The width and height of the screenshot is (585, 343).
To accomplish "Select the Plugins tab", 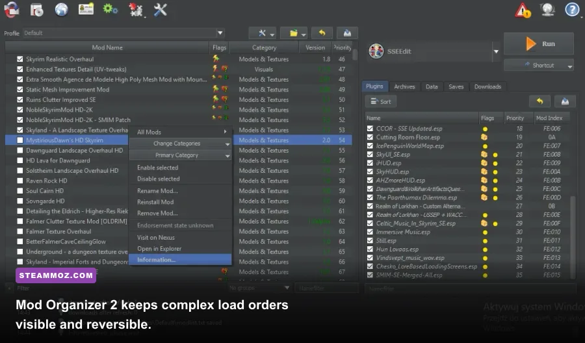I will (x=374, y=86).
